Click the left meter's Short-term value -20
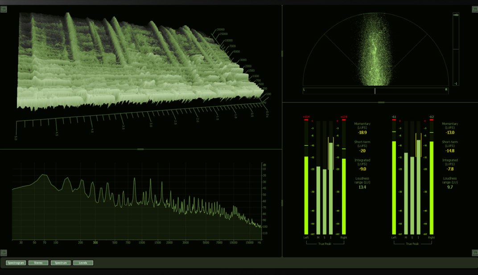This screenshot has width=478, height=275. click(362, 151)
